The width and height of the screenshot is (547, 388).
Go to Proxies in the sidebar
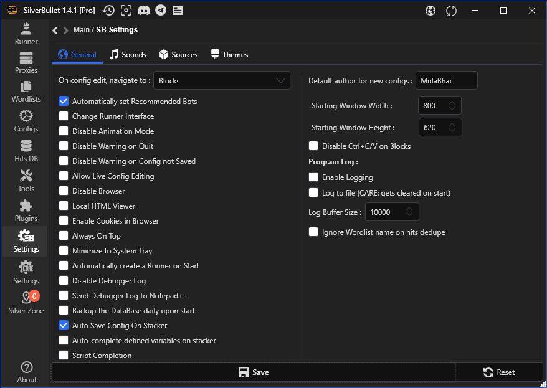[x=26, y=63]
